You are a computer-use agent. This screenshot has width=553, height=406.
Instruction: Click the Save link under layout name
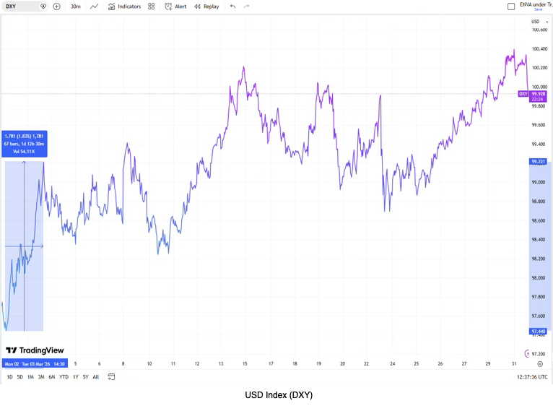click(538, 9)
